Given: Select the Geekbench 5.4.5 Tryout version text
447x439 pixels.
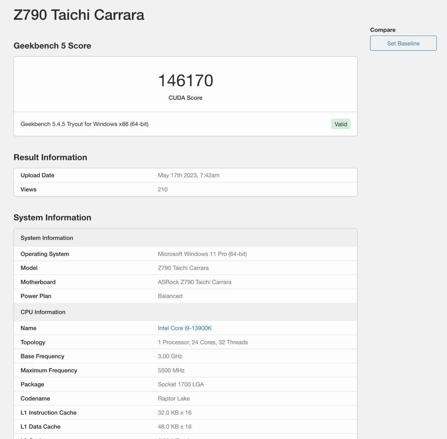Looking at the screenshot, I should pyautogui.click(x=85, y=124).
